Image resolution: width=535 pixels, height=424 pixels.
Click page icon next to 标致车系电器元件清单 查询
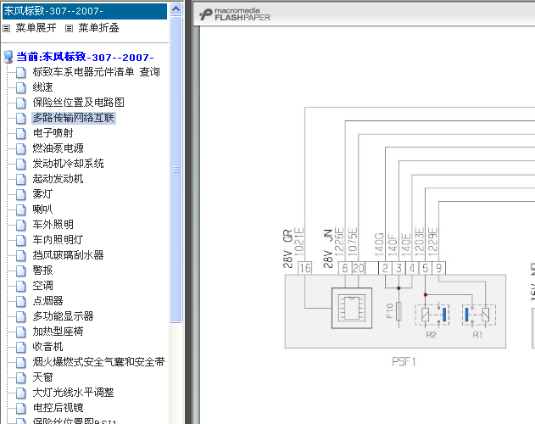click(x=21, y=72)
